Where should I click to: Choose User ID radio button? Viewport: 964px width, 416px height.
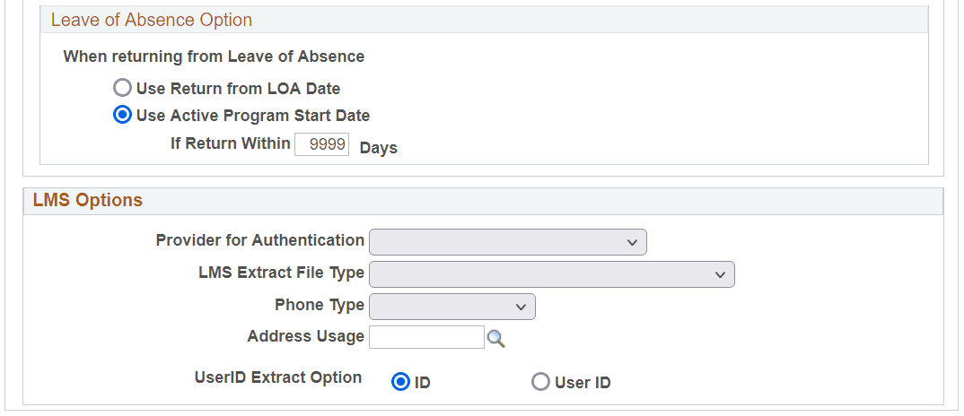[540, 382]
